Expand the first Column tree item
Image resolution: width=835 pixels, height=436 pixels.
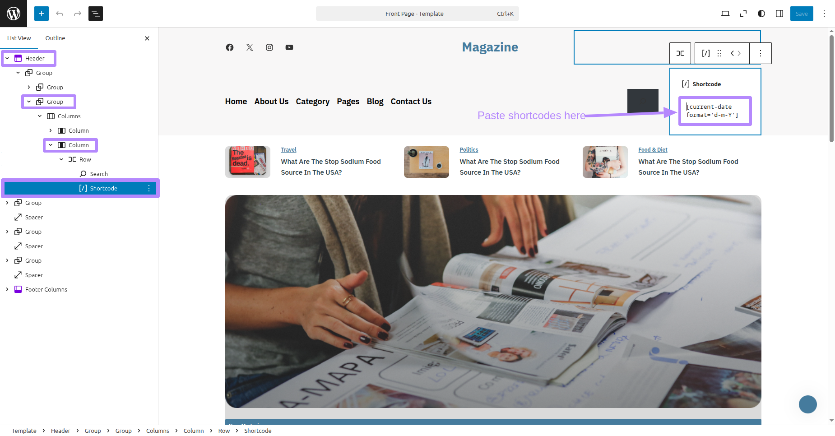pyautogui.click(x=51, y=130)
